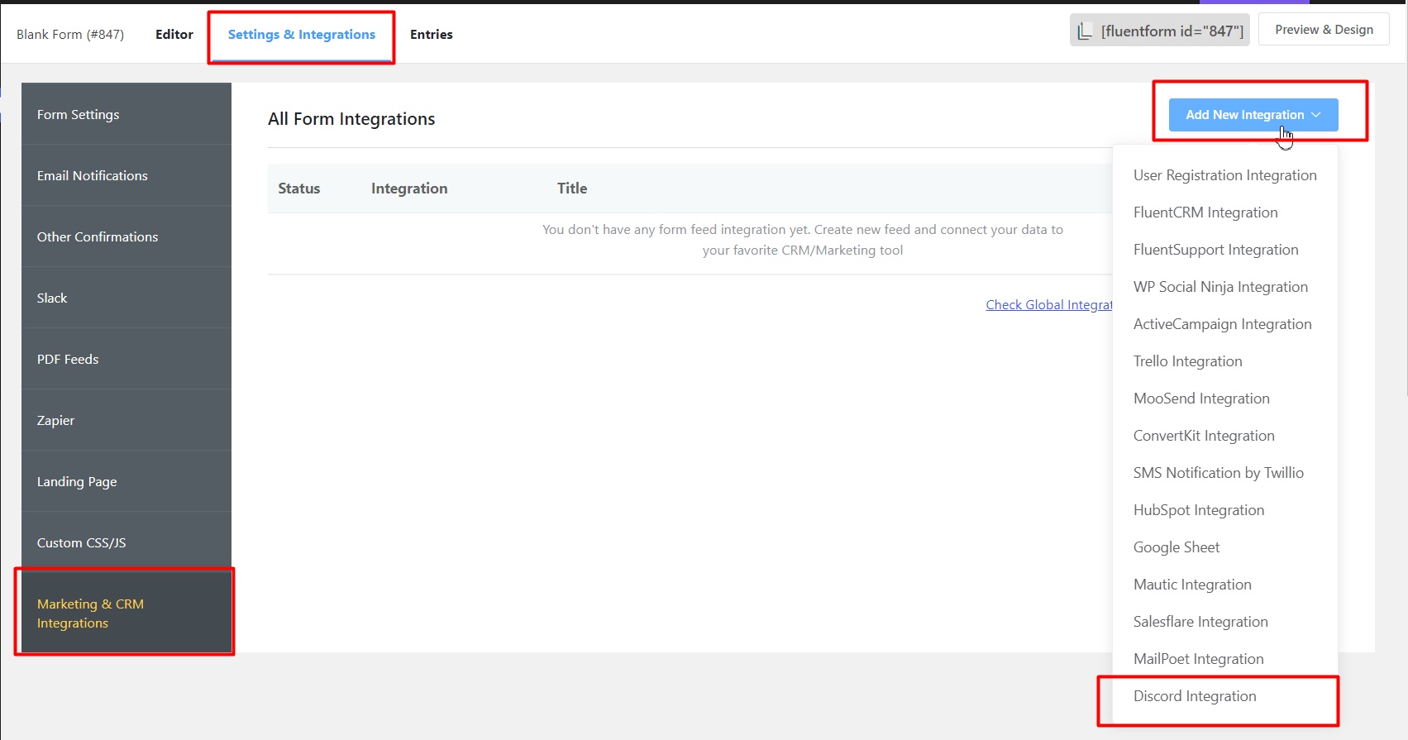
Task: Pick Salesflare Integration
Action: click(x=1225, y=622)
